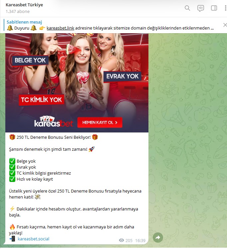227x249 pixels.
Task: Click the Sabitlenen mesaj pinned label
Action: pyautogui.click(x=24, y=22)
